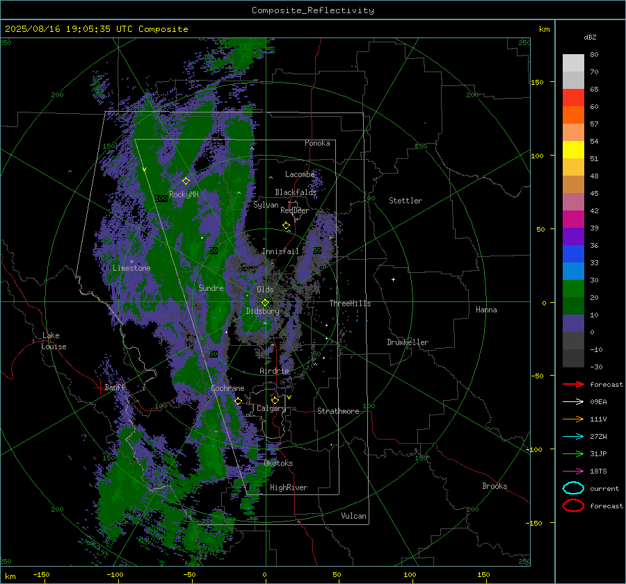The image size is (626, 584).
Task: Click the Blackfalds city label
Action: pos(296,192)
